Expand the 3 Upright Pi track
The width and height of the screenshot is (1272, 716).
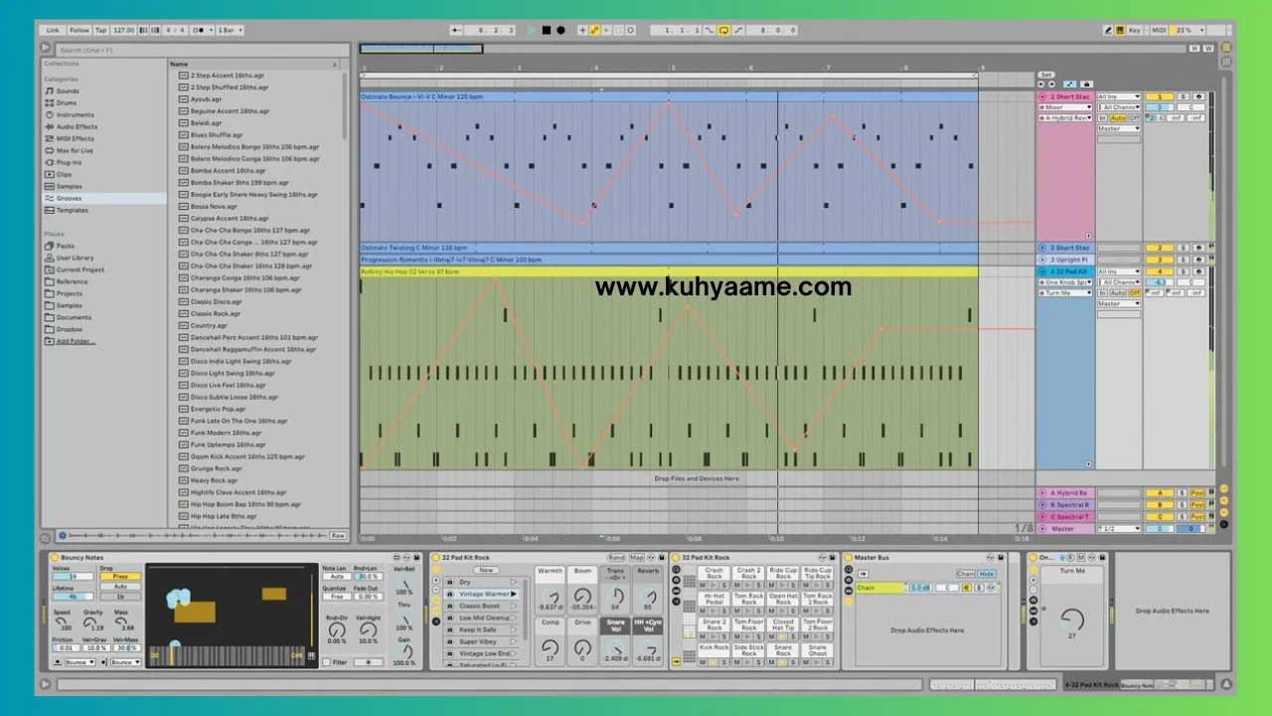pos(1042,260)
